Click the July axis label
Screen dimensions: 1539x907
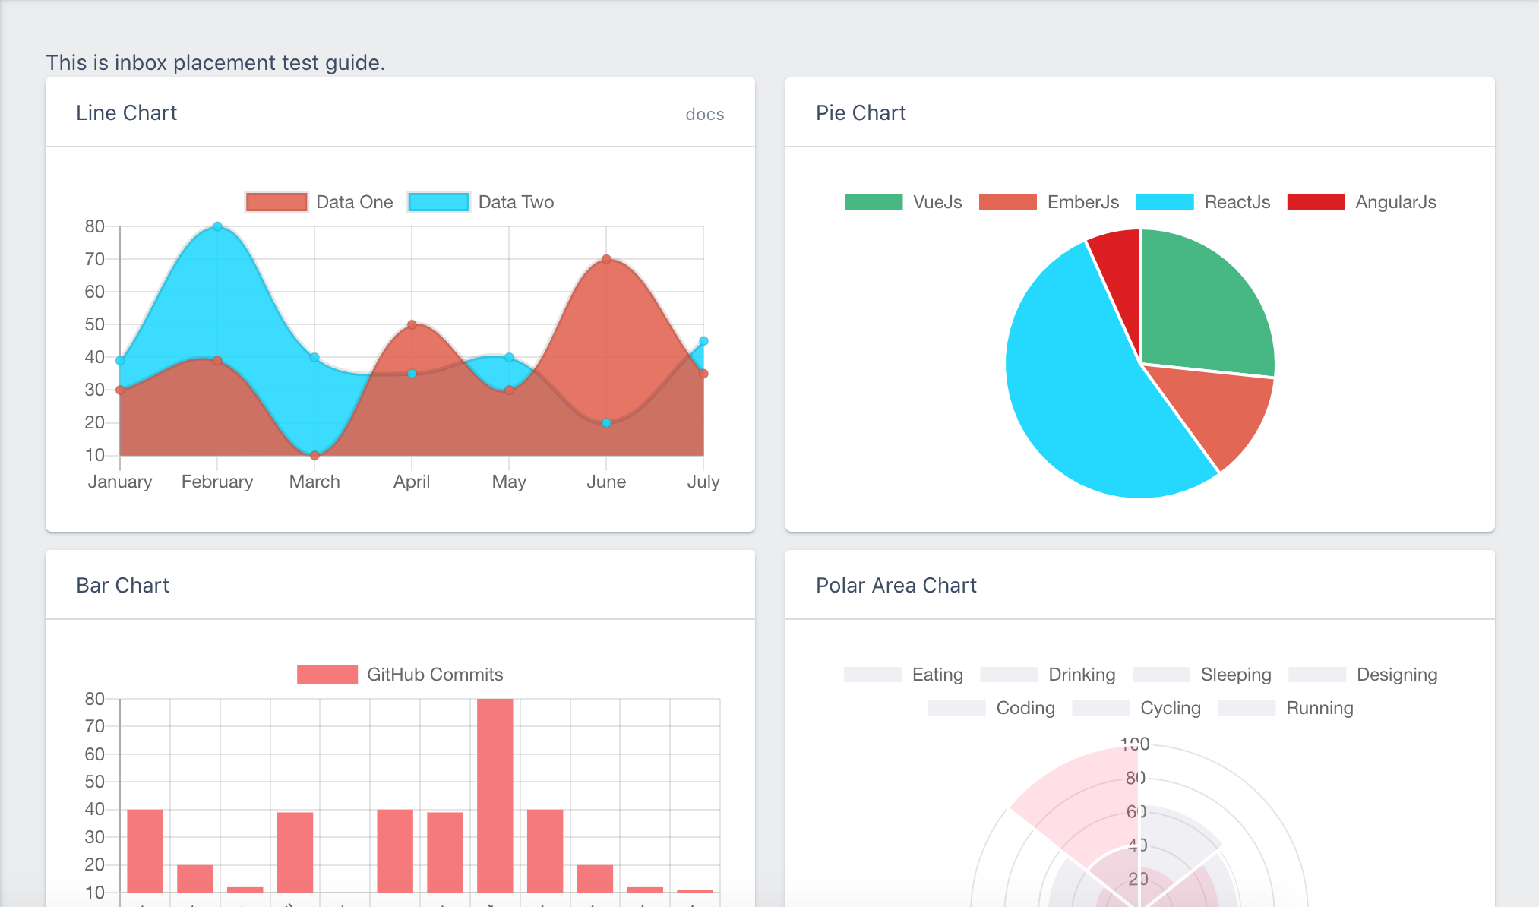point(703,482)
